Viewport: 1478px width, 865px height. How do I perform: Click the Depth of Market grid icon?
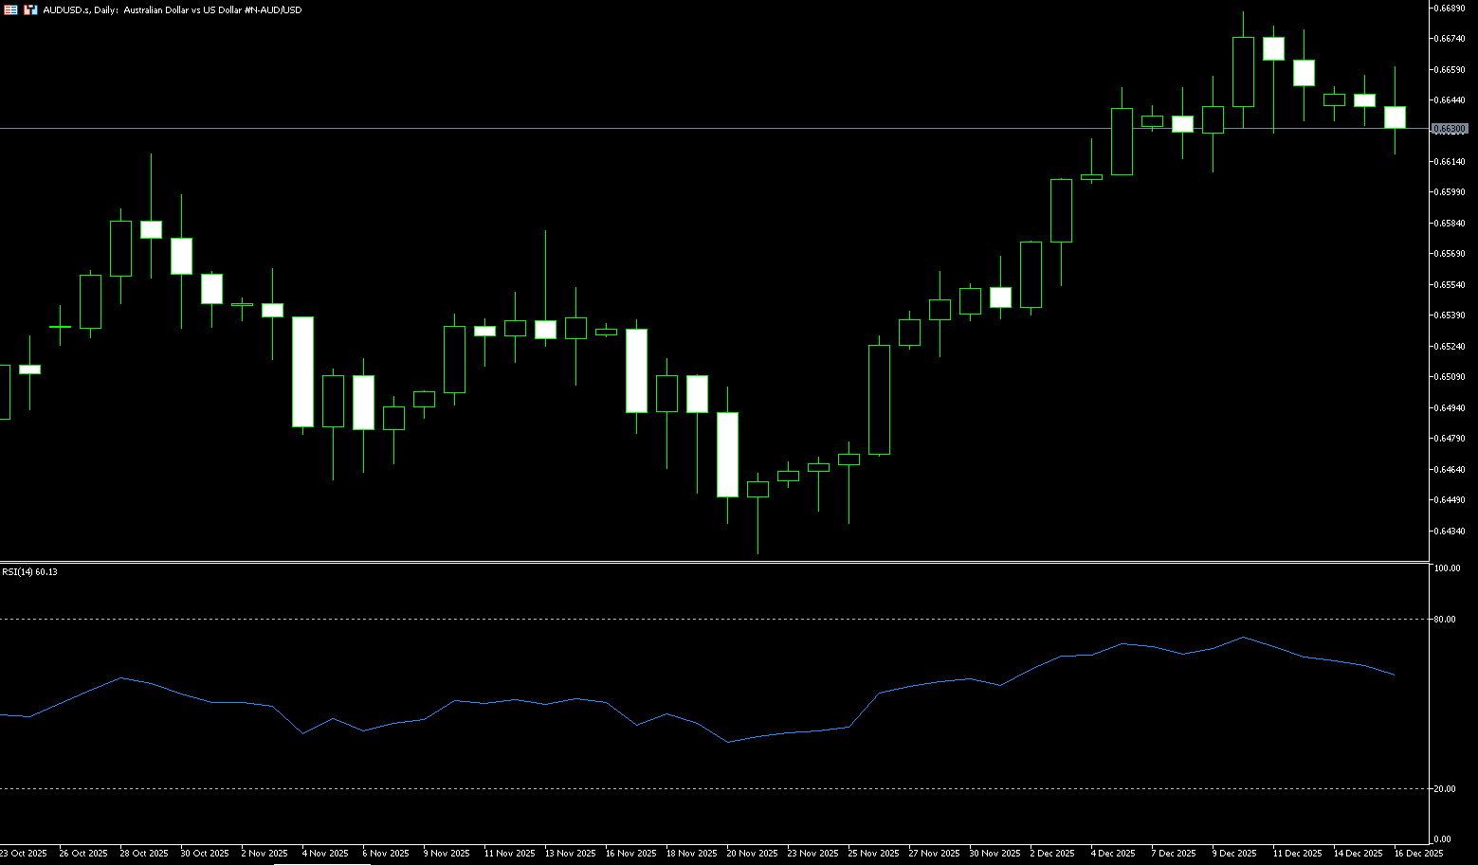tap(10, 9)
